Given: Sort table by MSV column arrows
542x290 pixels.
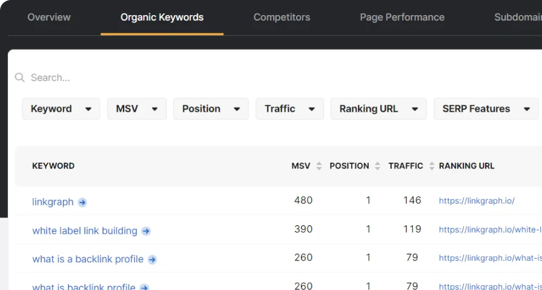Looking at the screenshot, I should coord(319,166).
